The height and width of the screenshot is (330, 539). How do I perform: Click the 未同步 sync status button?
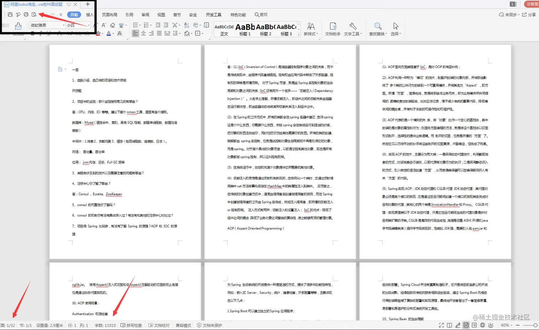pos(508,15)
